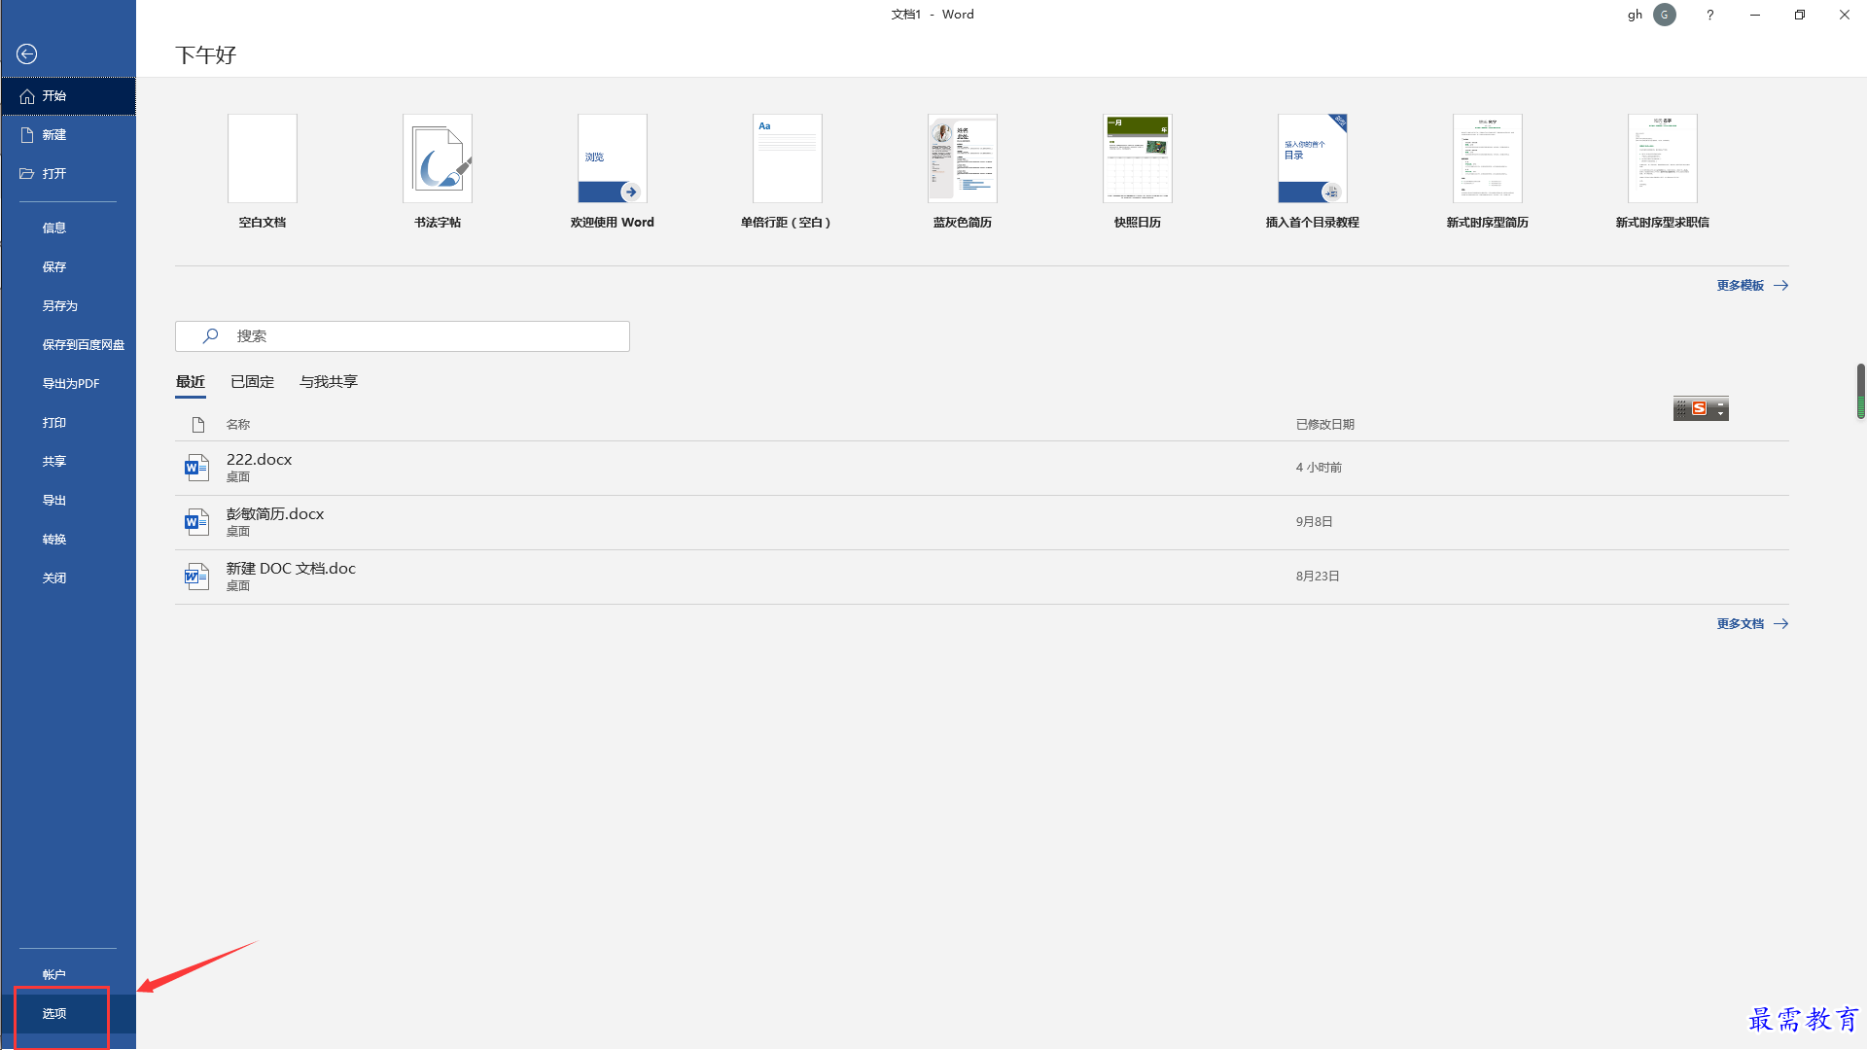Viewport: 1867px width, 1050px height.
Task: Open Help with the question mark icon
Action: pos(1709,15)
